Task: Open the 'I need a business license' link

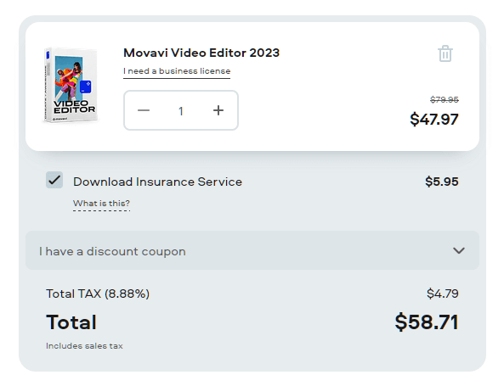Action: [177, 71]
